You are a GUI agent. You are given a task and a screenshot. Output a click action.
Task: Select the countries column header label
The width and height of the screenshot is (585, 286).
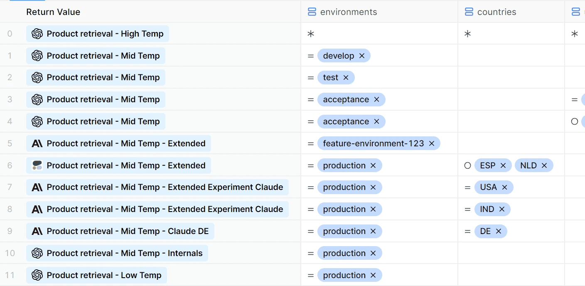pos(497,12)
